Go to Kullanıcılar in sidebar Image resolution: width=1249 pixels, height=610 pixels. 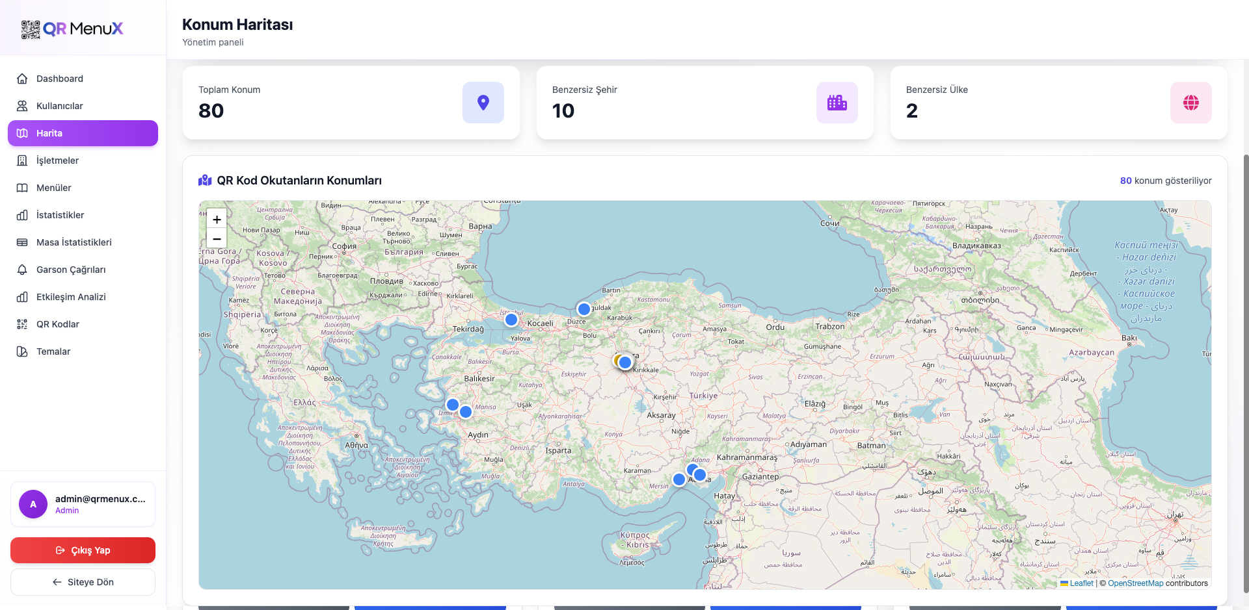60,106
